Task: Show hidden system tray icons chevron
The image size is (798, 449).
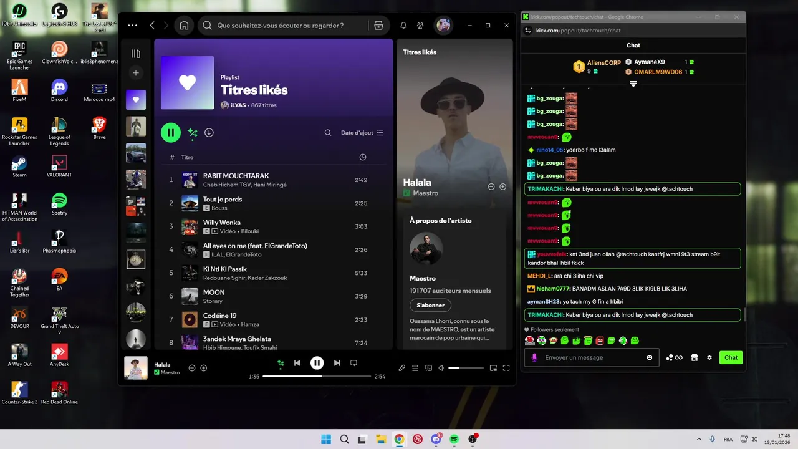Action: (698, 439)
